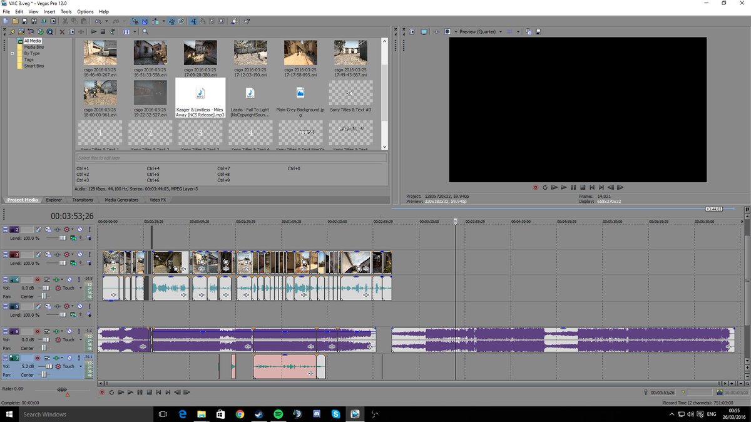751x422 pixels.
Task: Open Track Motion on video track 2
Action: coord(48,230)
